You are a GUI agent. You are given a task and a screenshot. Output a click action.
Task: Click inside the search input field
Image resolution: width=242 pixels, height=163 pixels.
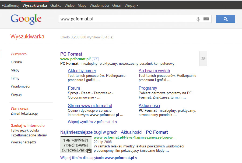121,19
